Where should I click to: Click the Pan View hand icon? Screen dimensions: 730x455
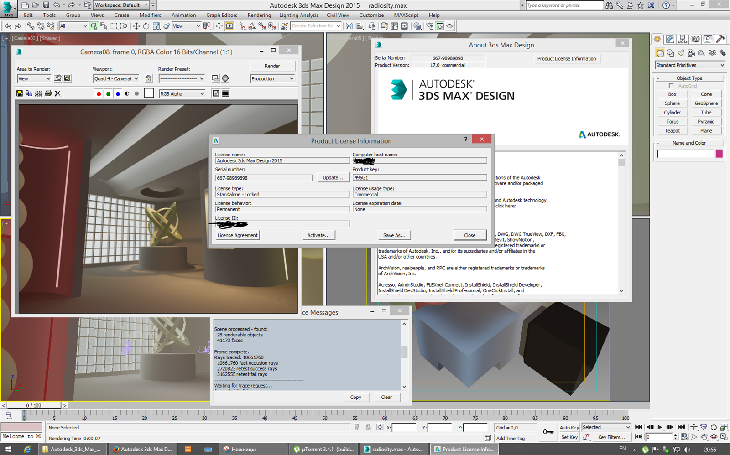[x=704, y=437]
